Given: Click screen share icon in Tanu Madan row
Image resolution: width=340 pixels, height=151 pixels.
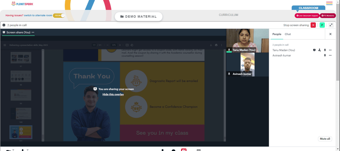Looking at the screenshot, I should coord(314,50).
